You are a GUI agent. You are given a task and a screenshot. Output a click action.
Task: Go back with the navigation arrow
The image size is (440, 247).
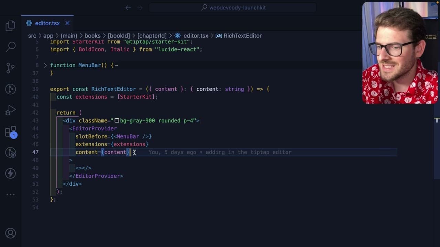(x=128, y=8)
